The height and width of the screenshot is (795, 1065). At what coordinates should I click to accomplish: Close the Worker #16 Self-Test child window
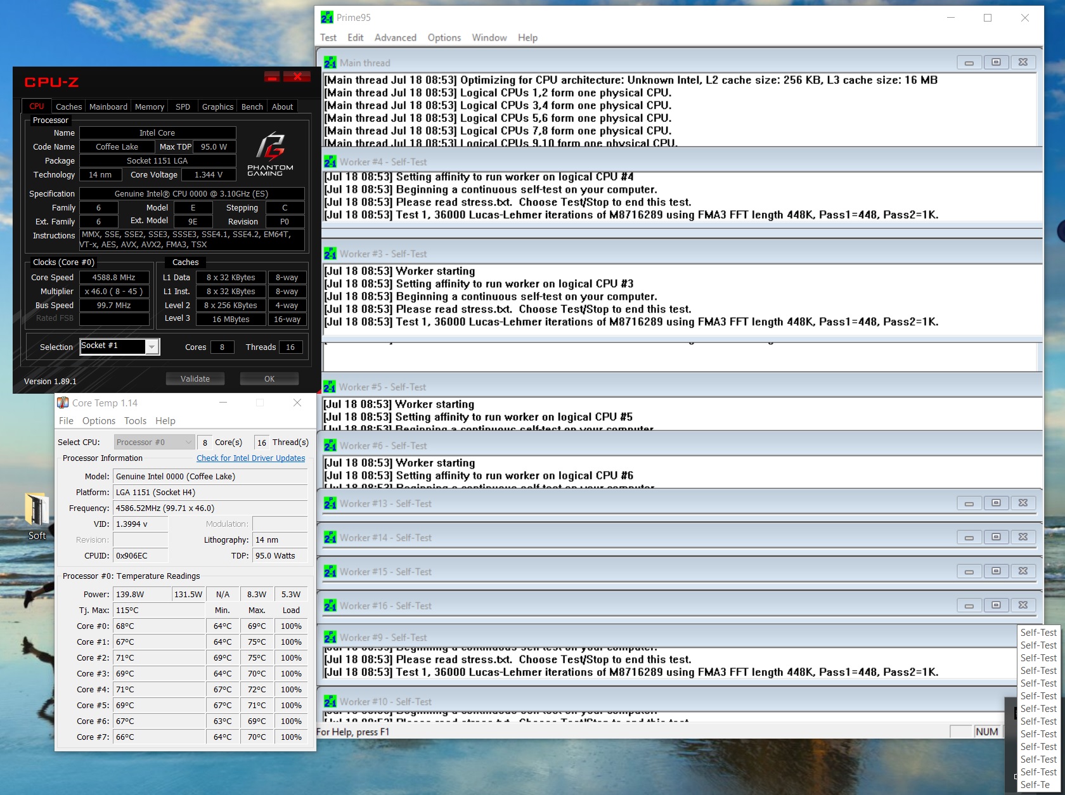pyautogui.click(x=1023, y=605)
